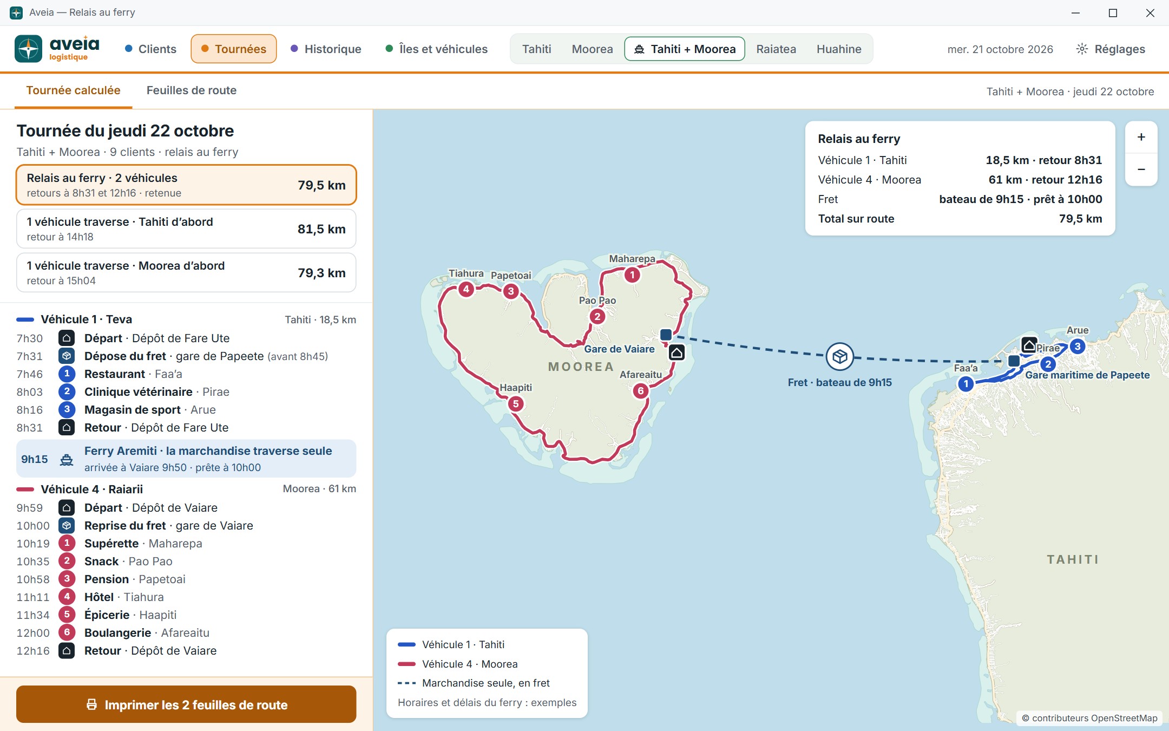Click the map zoom in plus button
Viewport: 1169px width, 731px height.
[1141, 137]
